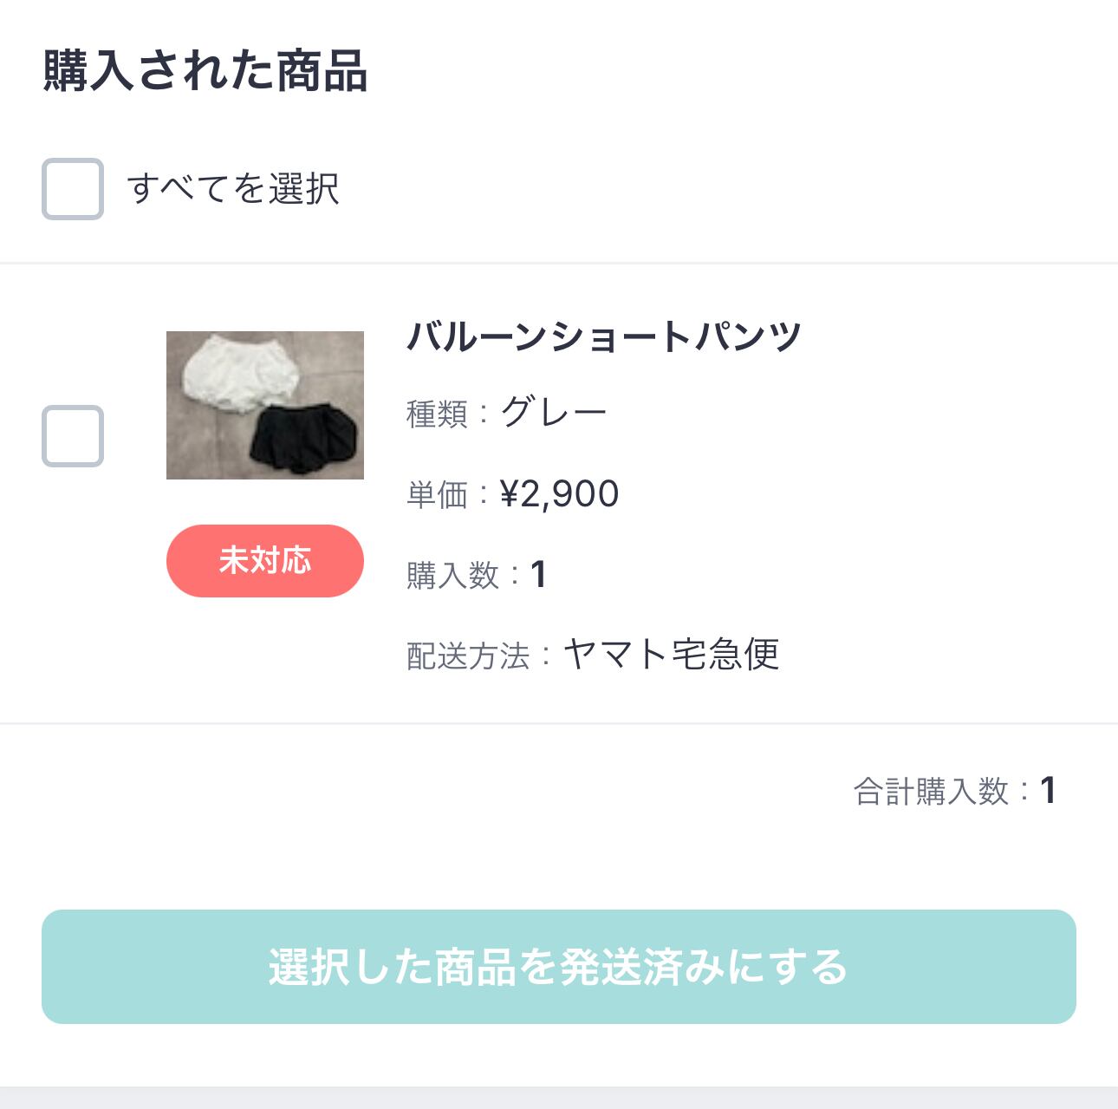1118x1109 pixels.
Task: Click the 単価 field label
Action: pyautogui.click(x=438, y=495)
